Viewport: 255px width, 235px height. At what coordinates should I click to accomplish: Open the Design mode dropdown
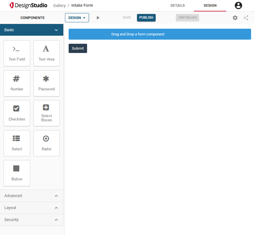[x=77, y=18]
